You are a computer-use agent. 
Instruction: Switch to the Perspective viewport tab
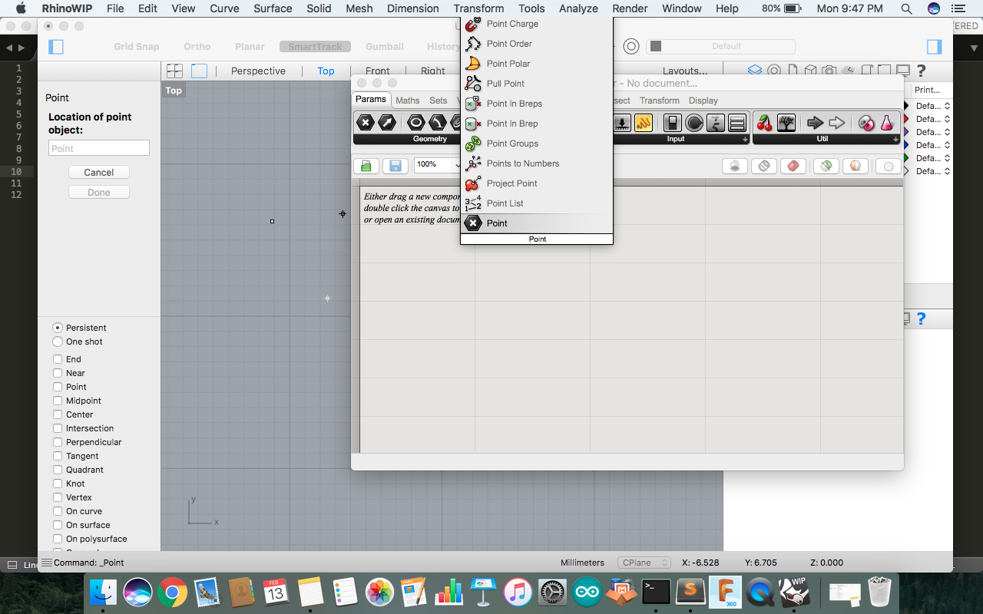tap(258, 71)
